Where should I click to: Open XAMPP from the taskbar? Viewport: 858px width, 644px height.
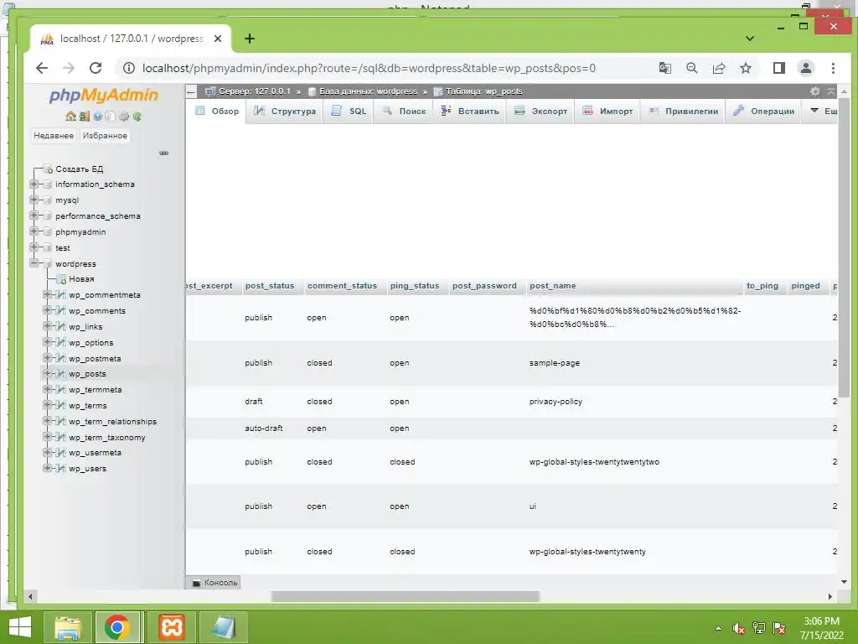171,627
